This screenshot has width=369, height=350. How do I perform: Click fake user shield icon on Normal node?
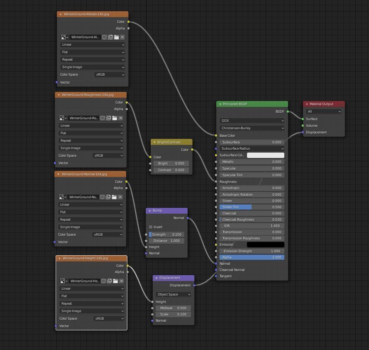102,197
